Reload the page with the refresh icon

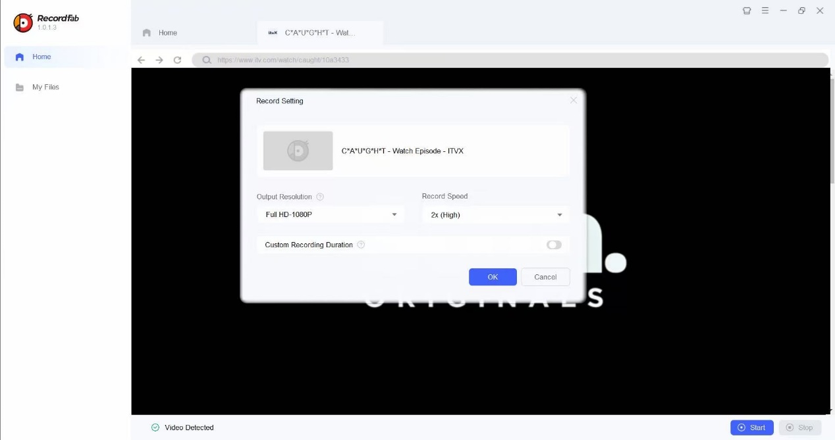[x=177, y=60]
